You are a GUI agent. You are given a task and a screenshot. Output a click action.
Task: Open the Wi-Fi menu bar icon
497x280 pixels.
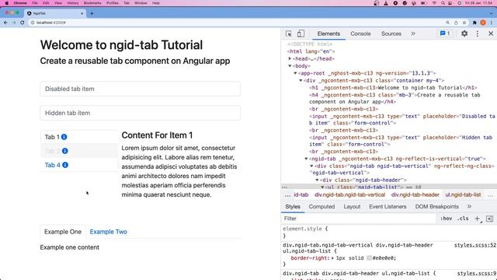pos(434,3)
